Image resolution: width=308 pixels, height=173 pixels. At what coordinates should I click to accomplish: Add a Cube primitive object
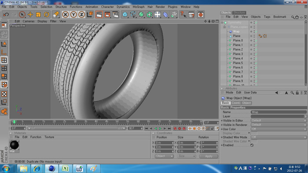click(125, 14)
